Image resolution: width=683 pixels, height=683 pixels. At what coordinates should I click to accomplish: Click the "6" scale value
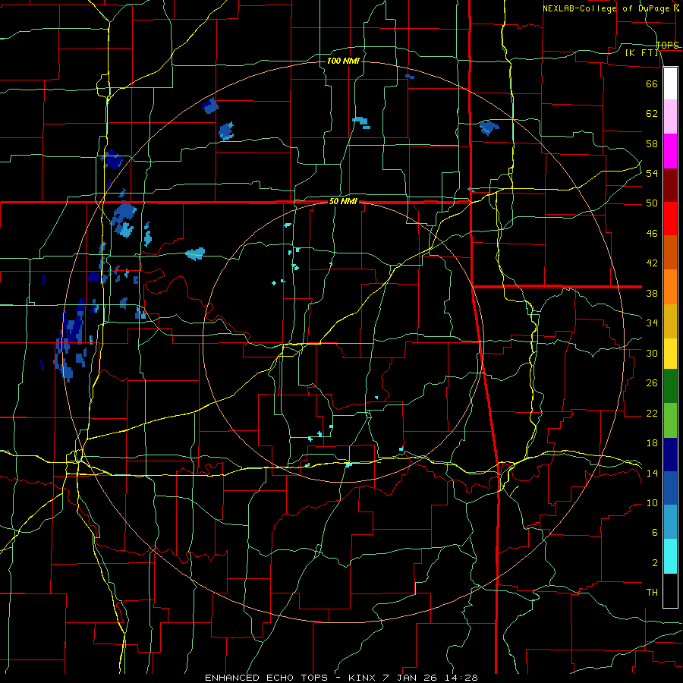(654, 533)
